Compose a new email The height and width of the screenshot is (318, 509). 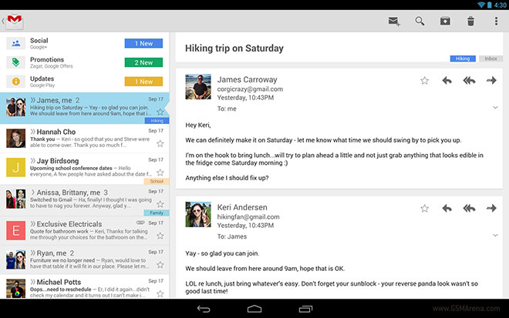(394, 22)
